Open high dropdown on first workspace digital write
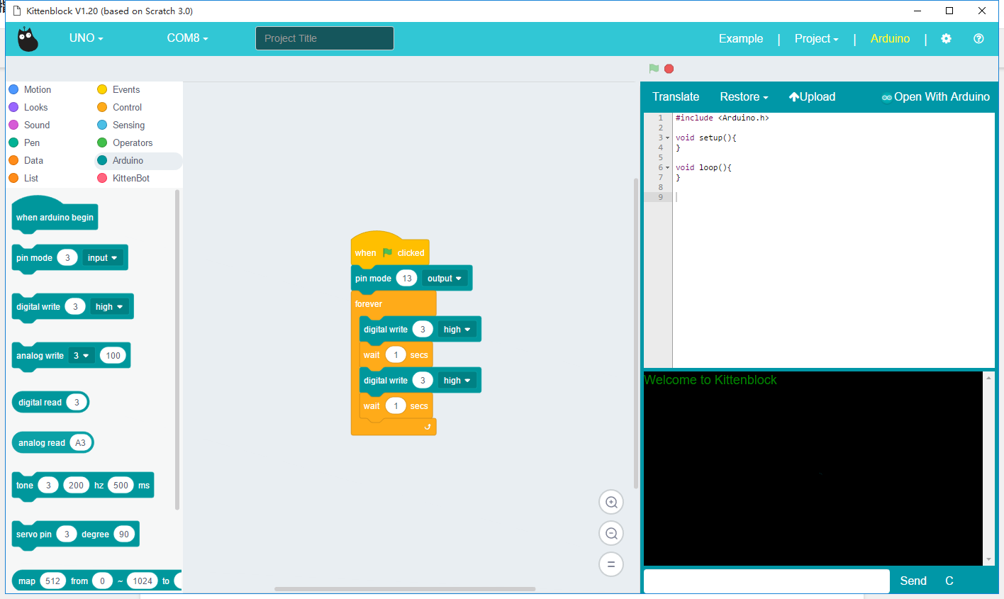 coord(457,330)
